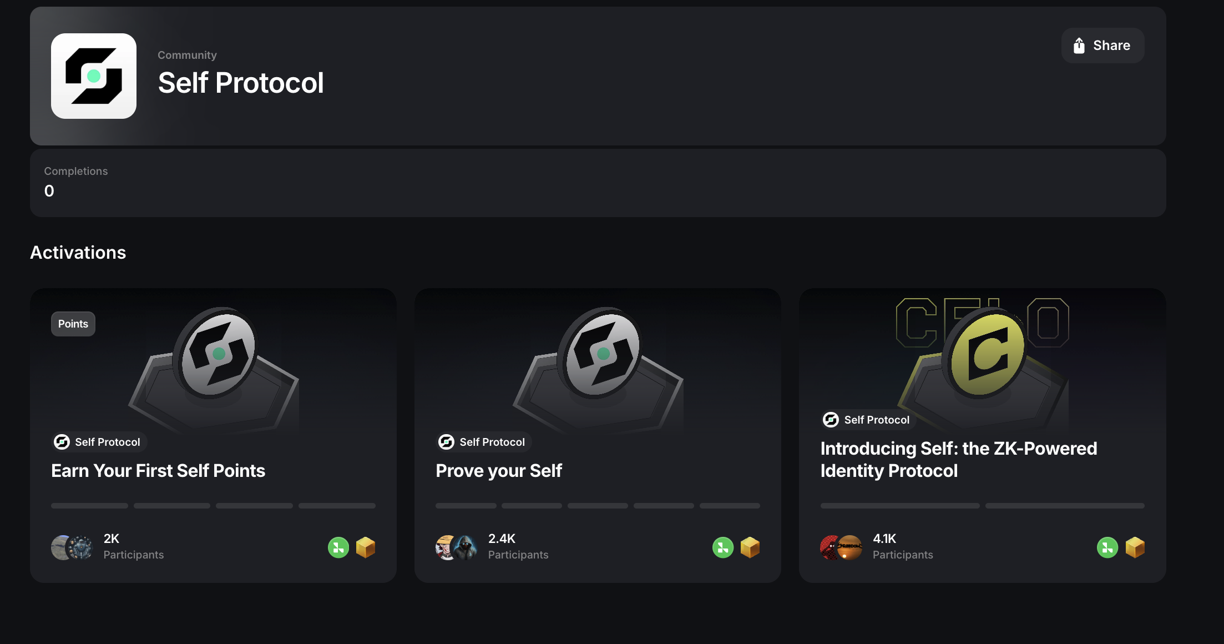Open the Earn Your First Self Points activation
This screenshot has height=644, width=1224.
point(158,471)
